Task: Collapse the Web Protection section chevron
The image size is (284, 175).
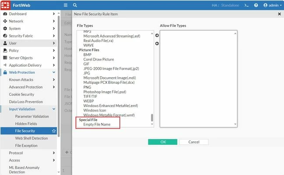Action: (54, 72)
